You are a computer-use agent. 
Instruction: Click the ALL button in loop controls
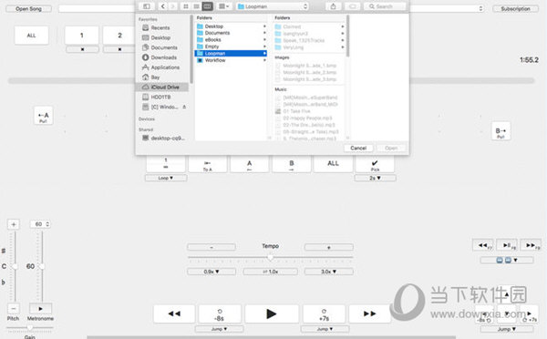point(333,163)
